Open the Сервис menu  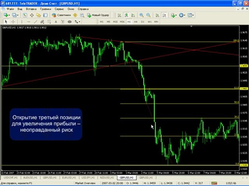[59, 9]
